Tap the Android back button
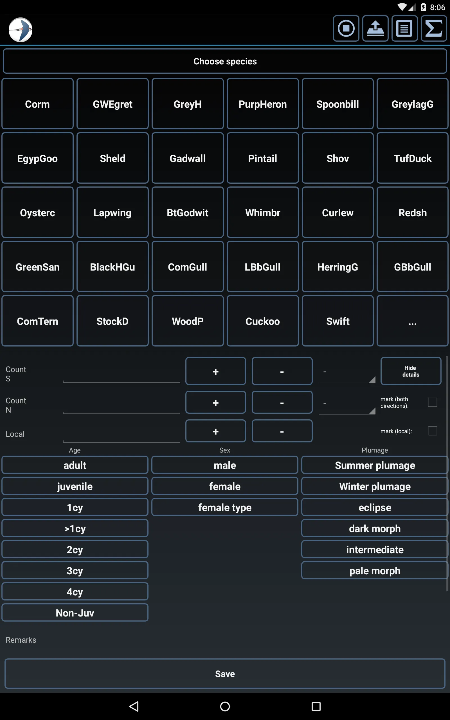 (x=134, y=706)
